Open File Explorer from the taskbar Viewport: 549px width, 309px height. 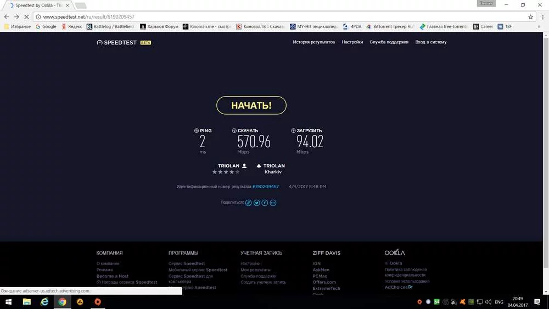[26, 302]
